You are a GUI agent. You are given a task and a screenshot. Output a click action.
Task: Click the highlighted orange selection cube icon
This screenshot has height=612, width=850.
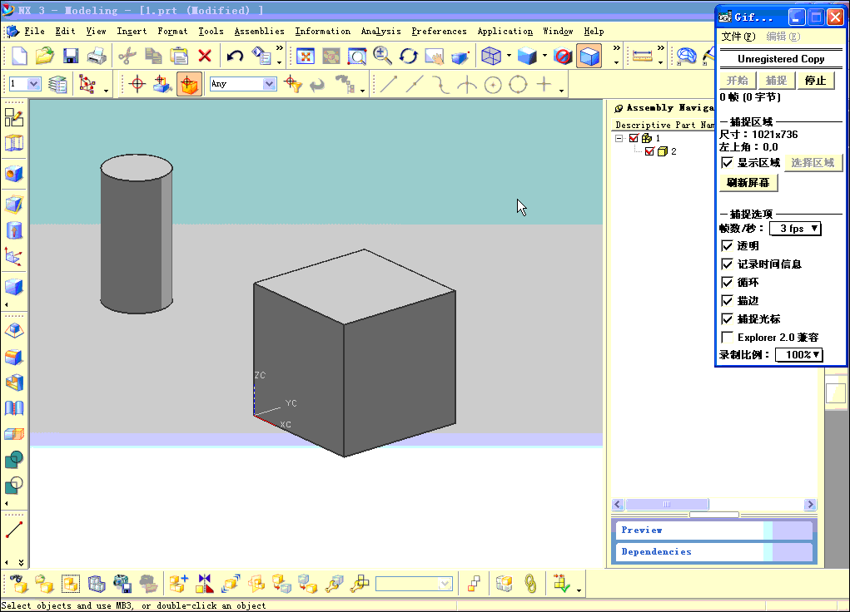pyautogui.click(x=189, y=85)
